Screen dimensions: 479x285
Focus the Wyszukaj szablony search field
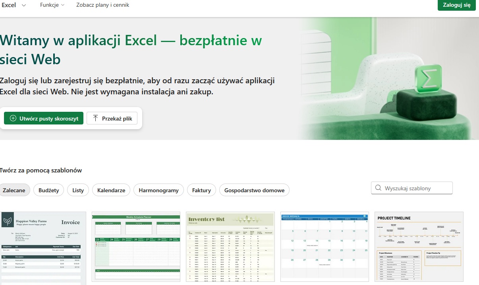pyautogui.click(x=416, y=188)
